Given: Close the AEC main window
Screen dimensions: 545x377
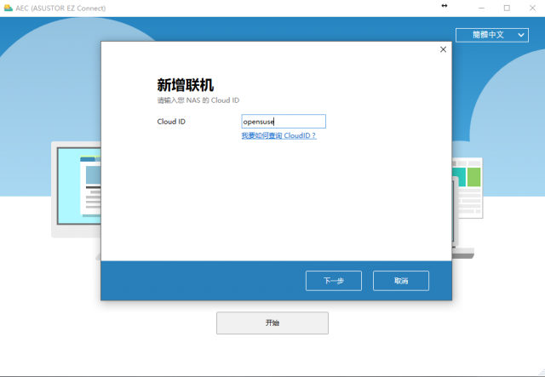Looking at the screenshot, I should point(532,8).
